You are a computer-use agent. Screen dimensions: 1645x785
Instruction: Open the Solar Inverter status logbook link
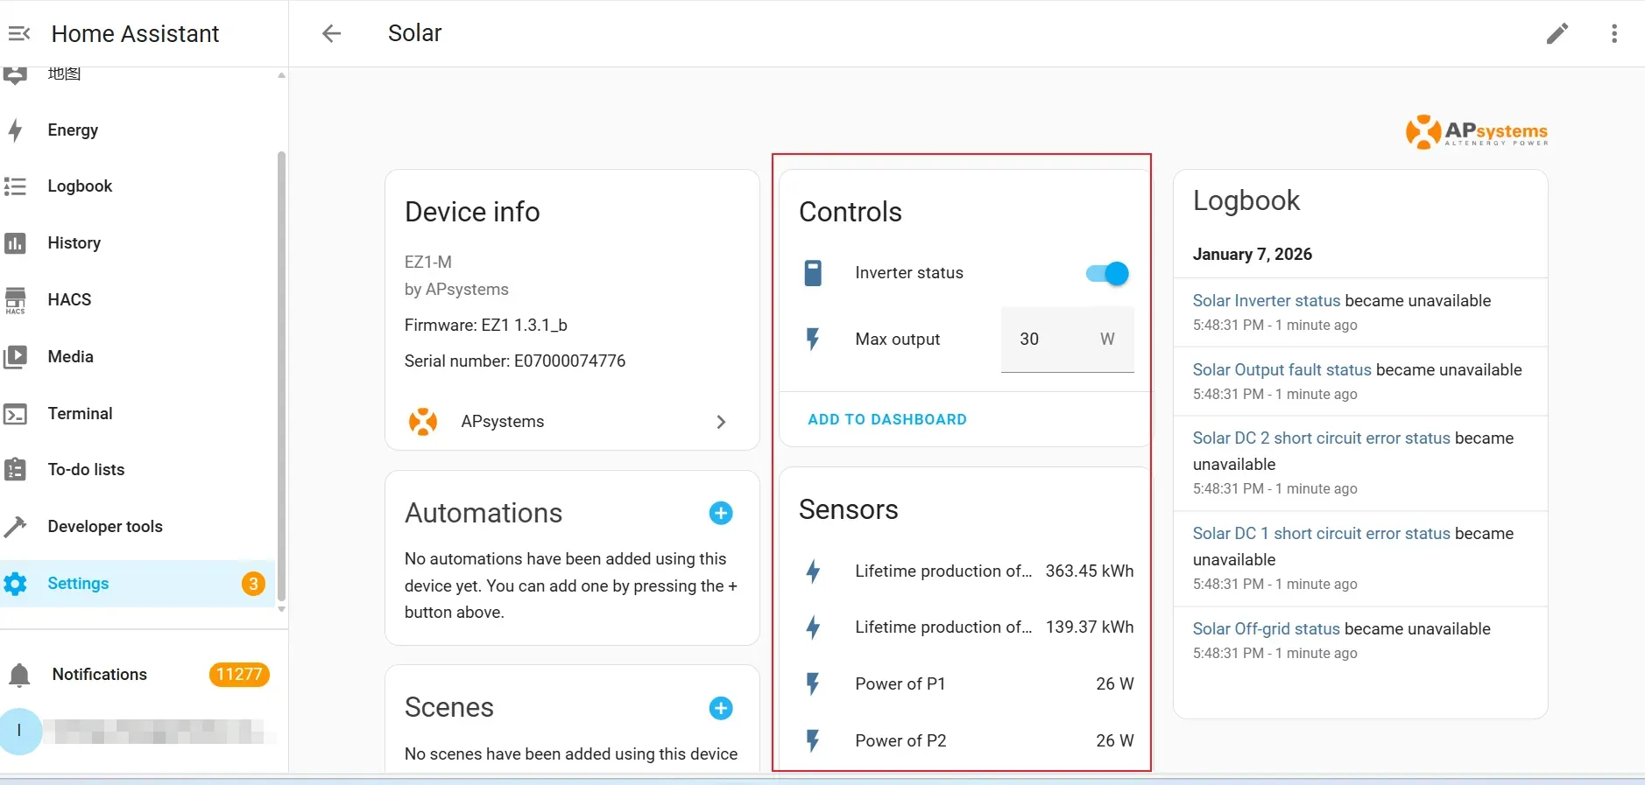point(1266,300)
